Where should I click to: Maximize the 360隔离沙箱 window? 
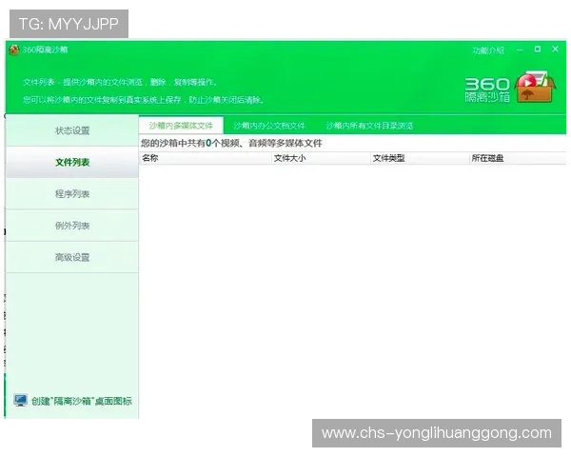pyautogui.click(x=538, y=50)
